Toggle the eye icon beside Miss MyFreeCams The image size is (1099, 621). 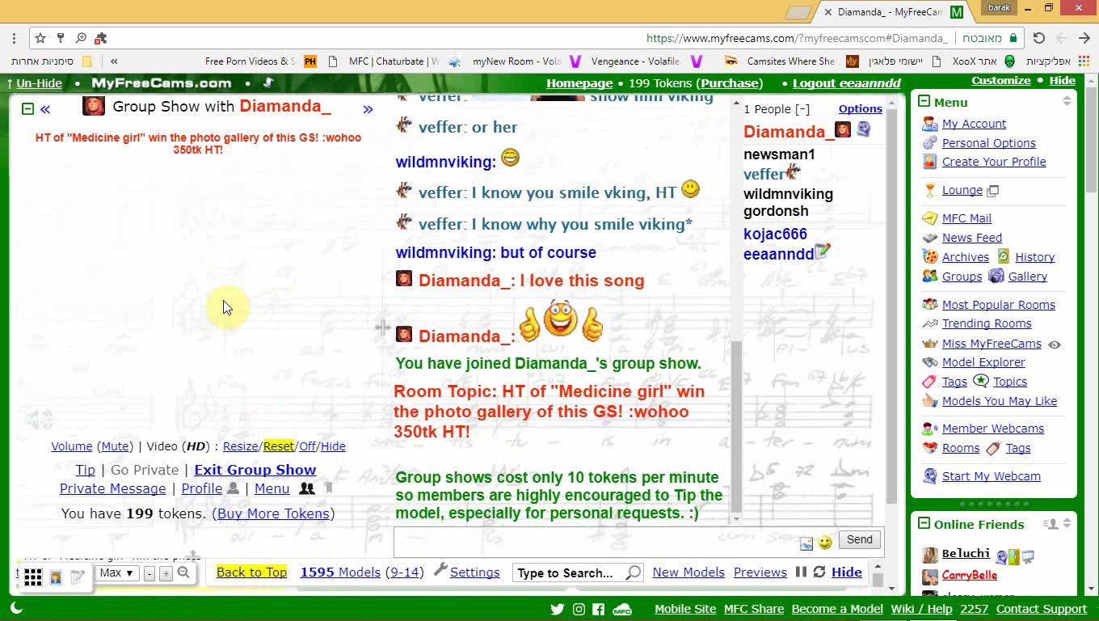coord(1054,344)
